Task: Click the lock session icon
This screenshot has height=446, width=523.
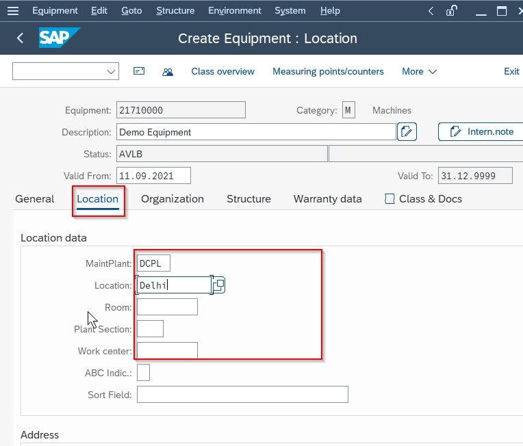Action: click(x=451, y=11)
